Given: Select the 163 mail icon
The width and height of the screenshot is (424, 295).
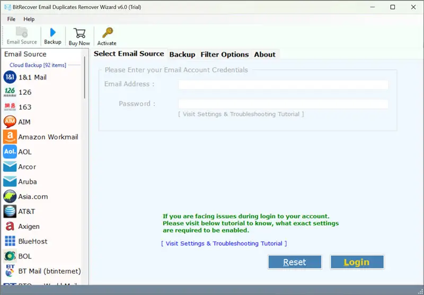Looking at the screenshot, I should pyautogui.click(x=10, y=107).
